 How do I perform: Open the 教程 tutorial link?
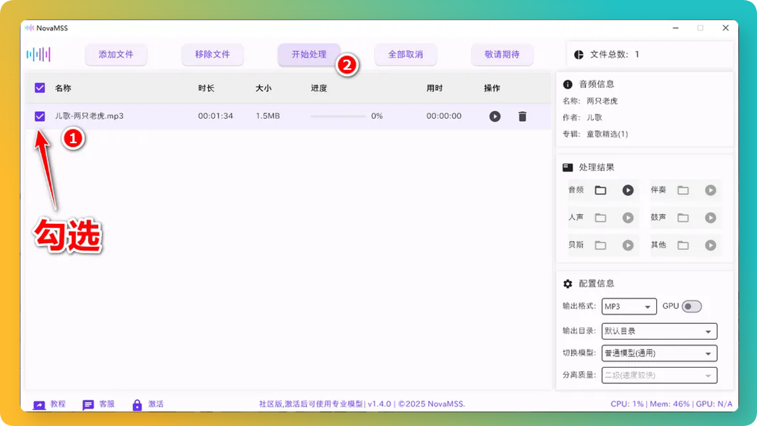coord(49,404)
